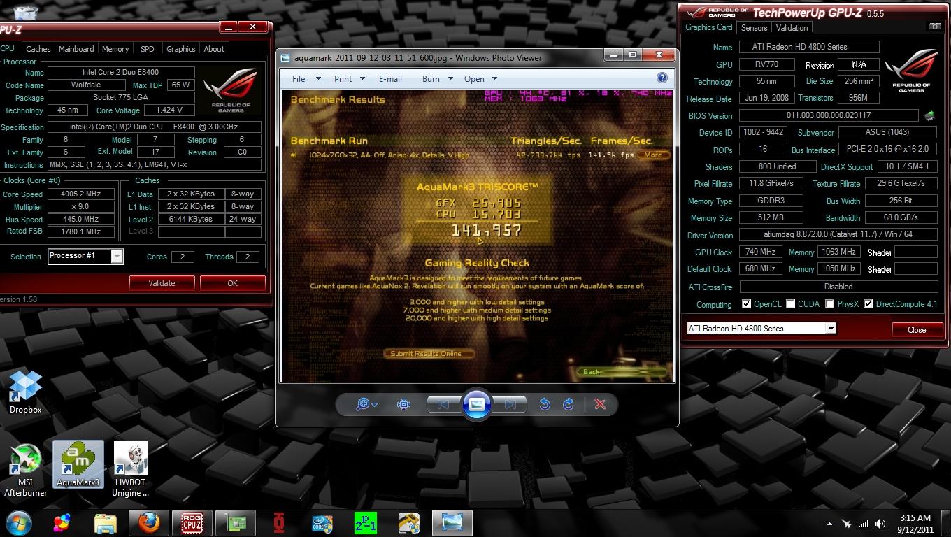This screenshot has width=951, height=537.
Task: Switch to Firefox in taskbar
Action: tap(148, 523)
